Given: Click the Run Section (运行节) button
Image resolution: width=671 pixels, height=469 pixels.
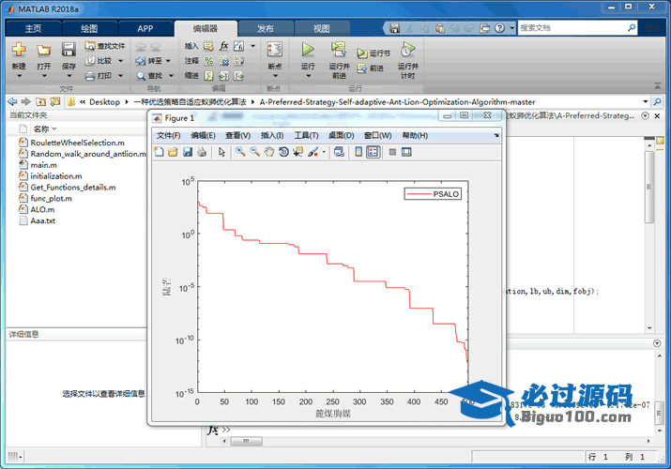Looking at the screenshot, I should pyautogui.click(x=374, y=53).
